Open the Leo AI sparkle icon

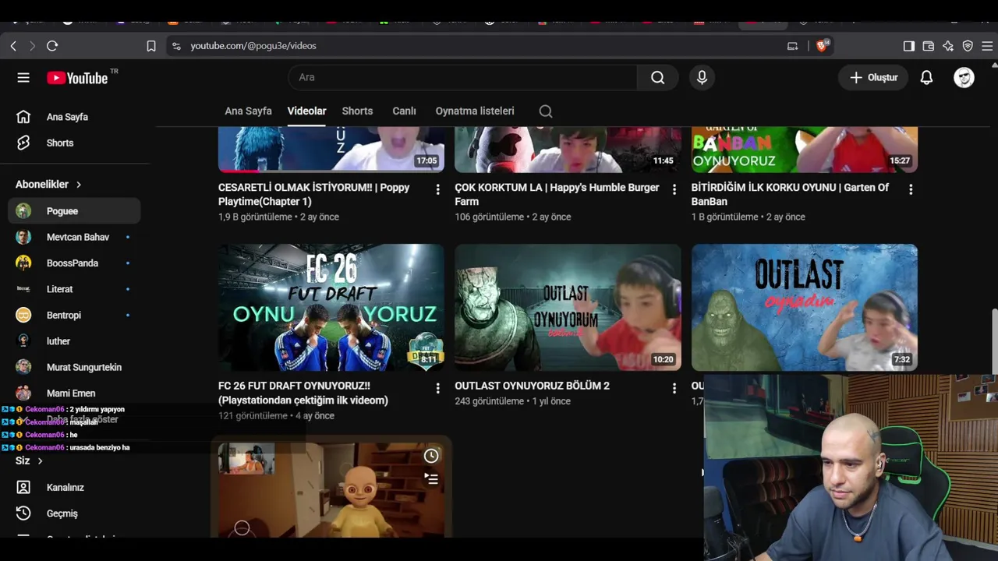948,46
